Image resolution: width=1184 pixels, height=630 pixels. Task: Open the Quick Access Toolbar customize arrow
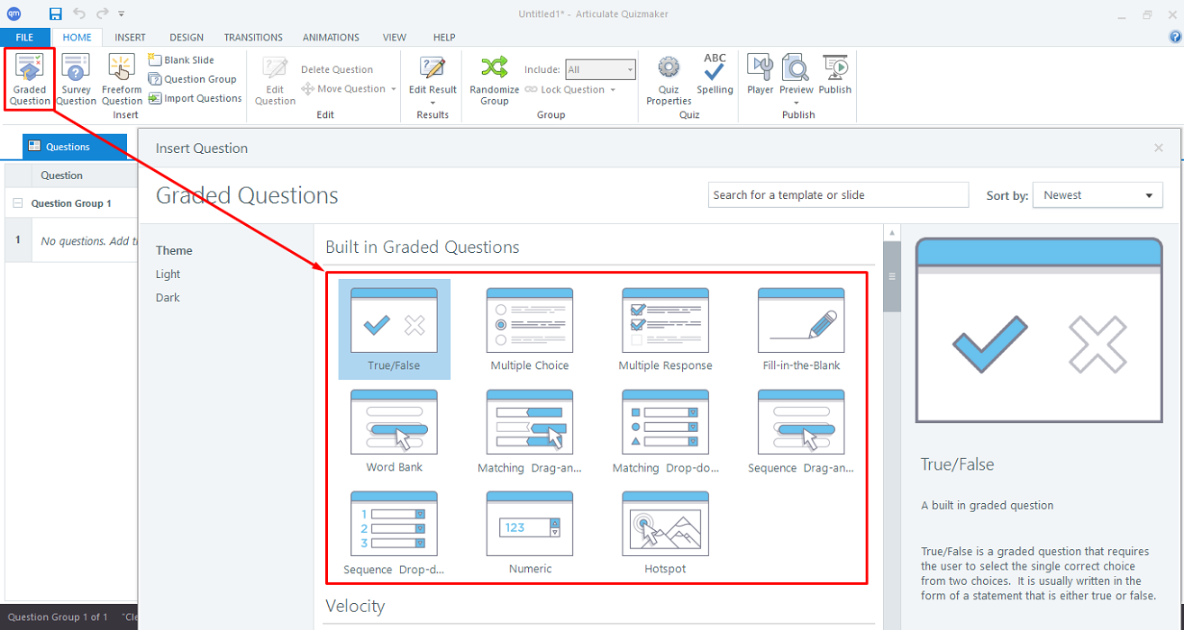pos(122,14)
